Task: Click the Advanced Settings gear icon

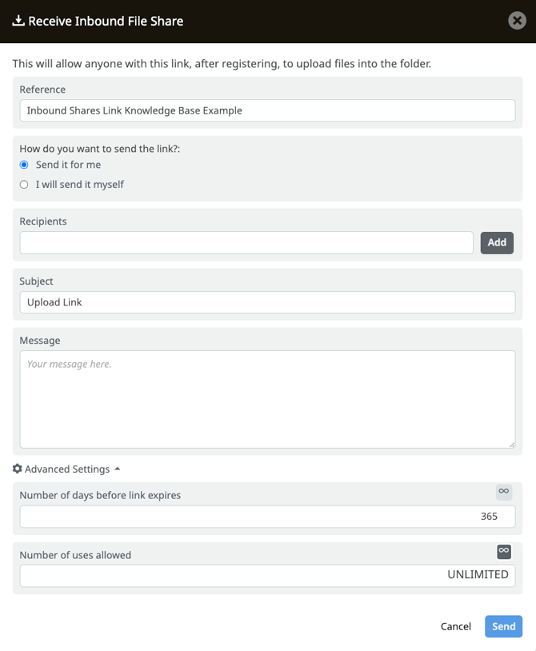Action: [18, 469]
